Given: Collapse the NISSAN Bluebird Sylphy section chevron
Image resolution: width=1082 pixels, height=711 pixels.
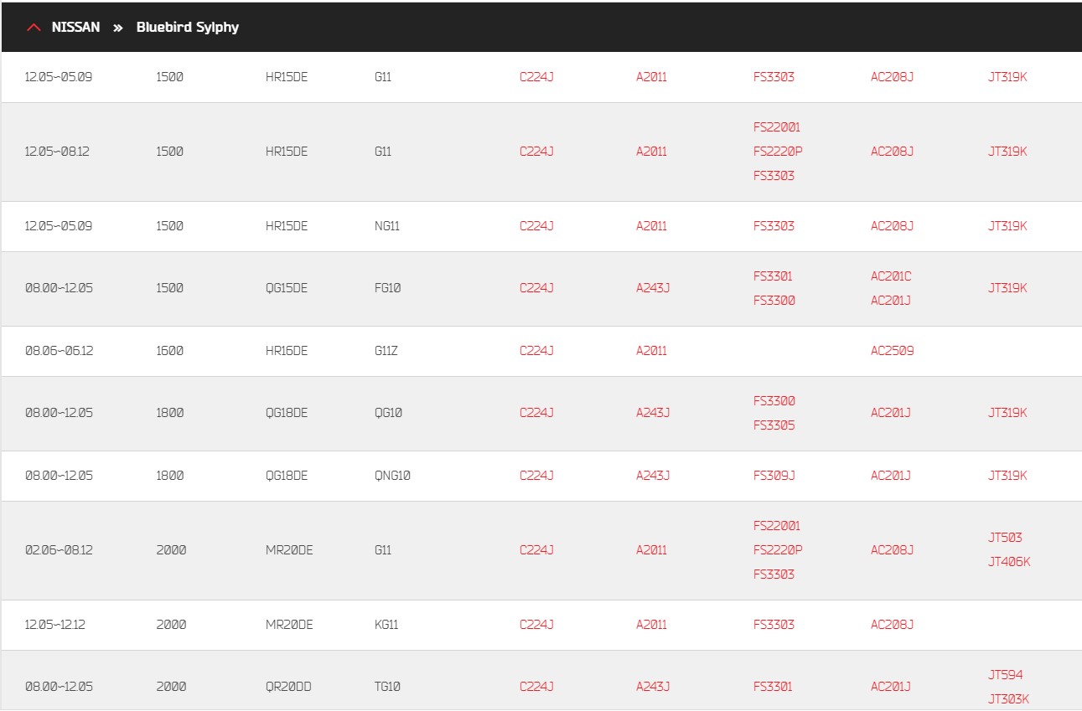Looking at the screenshot, I should (x=34, y=28).
